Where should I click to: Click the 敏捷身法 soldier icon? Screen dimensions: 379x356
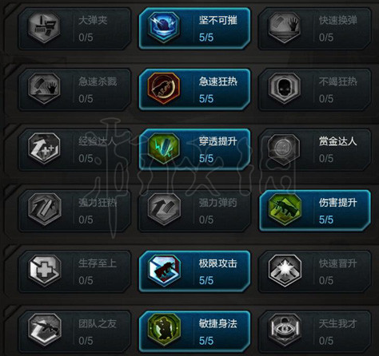pyautogui.click(x=164, y=330)
